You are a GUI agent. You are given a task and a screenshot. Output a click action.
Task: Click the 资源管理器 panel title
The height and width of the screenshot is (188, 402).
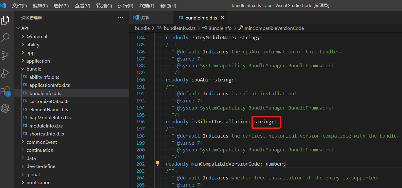[31, 18]
